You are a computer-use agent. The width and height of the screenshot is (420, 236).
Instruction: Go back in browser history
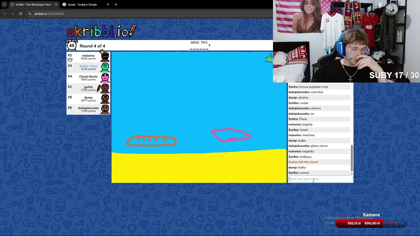click(x=5, y=14)
